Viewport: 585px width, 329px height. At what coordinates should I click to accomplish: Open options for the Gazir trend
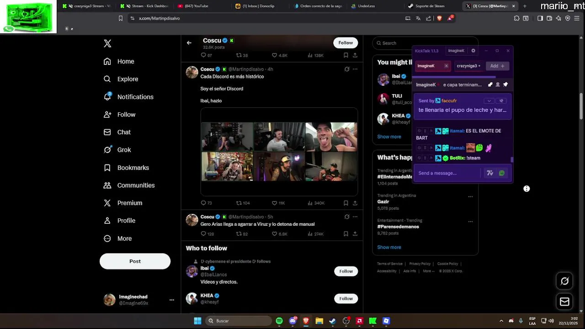click(x=470, y=196)
